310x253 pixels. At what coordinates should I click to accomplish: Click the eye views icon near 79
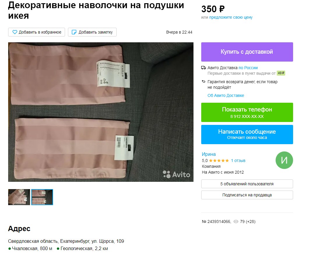[236, 221]
